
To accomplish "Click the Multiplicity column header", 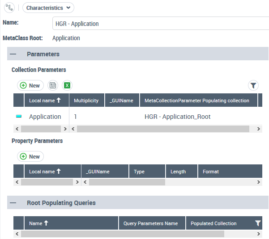I will click(86, 101).
